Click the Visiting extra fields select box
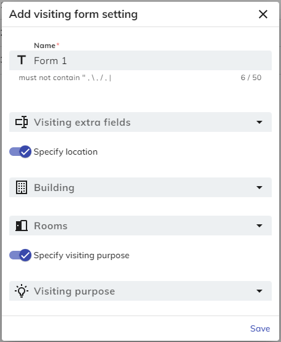Viewport: 281px width, 342px height. pyautogui.click(x=140, y=122)
